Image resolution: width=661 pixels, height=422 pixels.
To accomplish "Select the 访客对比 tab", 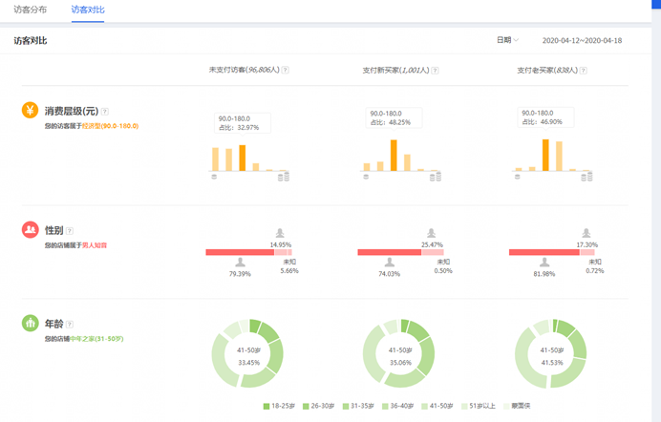I will (x=88, y=10).
